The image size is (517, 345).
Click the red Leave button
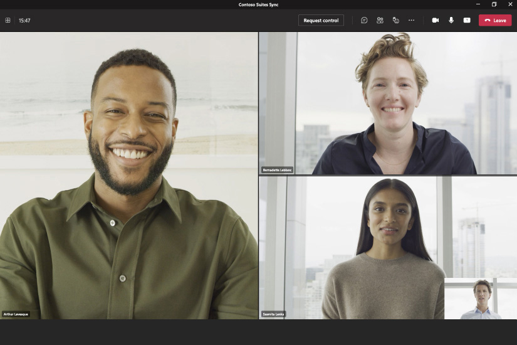click(x=495, y=20)
